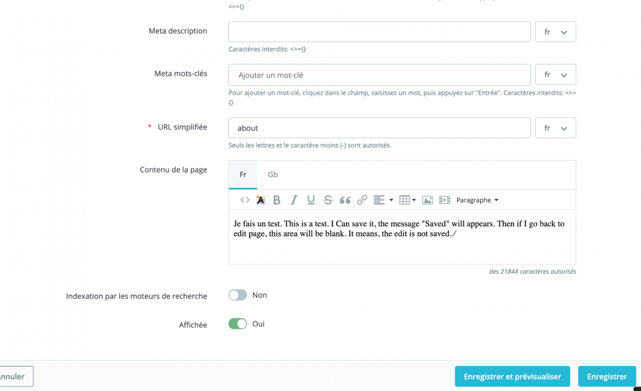Insert a blockquote in page content
This screenshot has height=391, width=641.
[x=345, y=200]
